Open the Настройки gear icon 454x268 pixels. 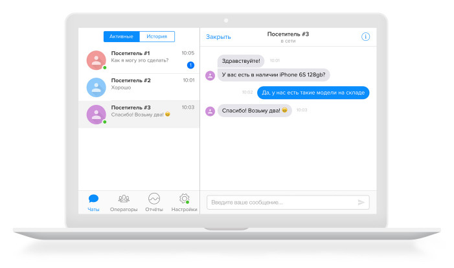point(184,199)
